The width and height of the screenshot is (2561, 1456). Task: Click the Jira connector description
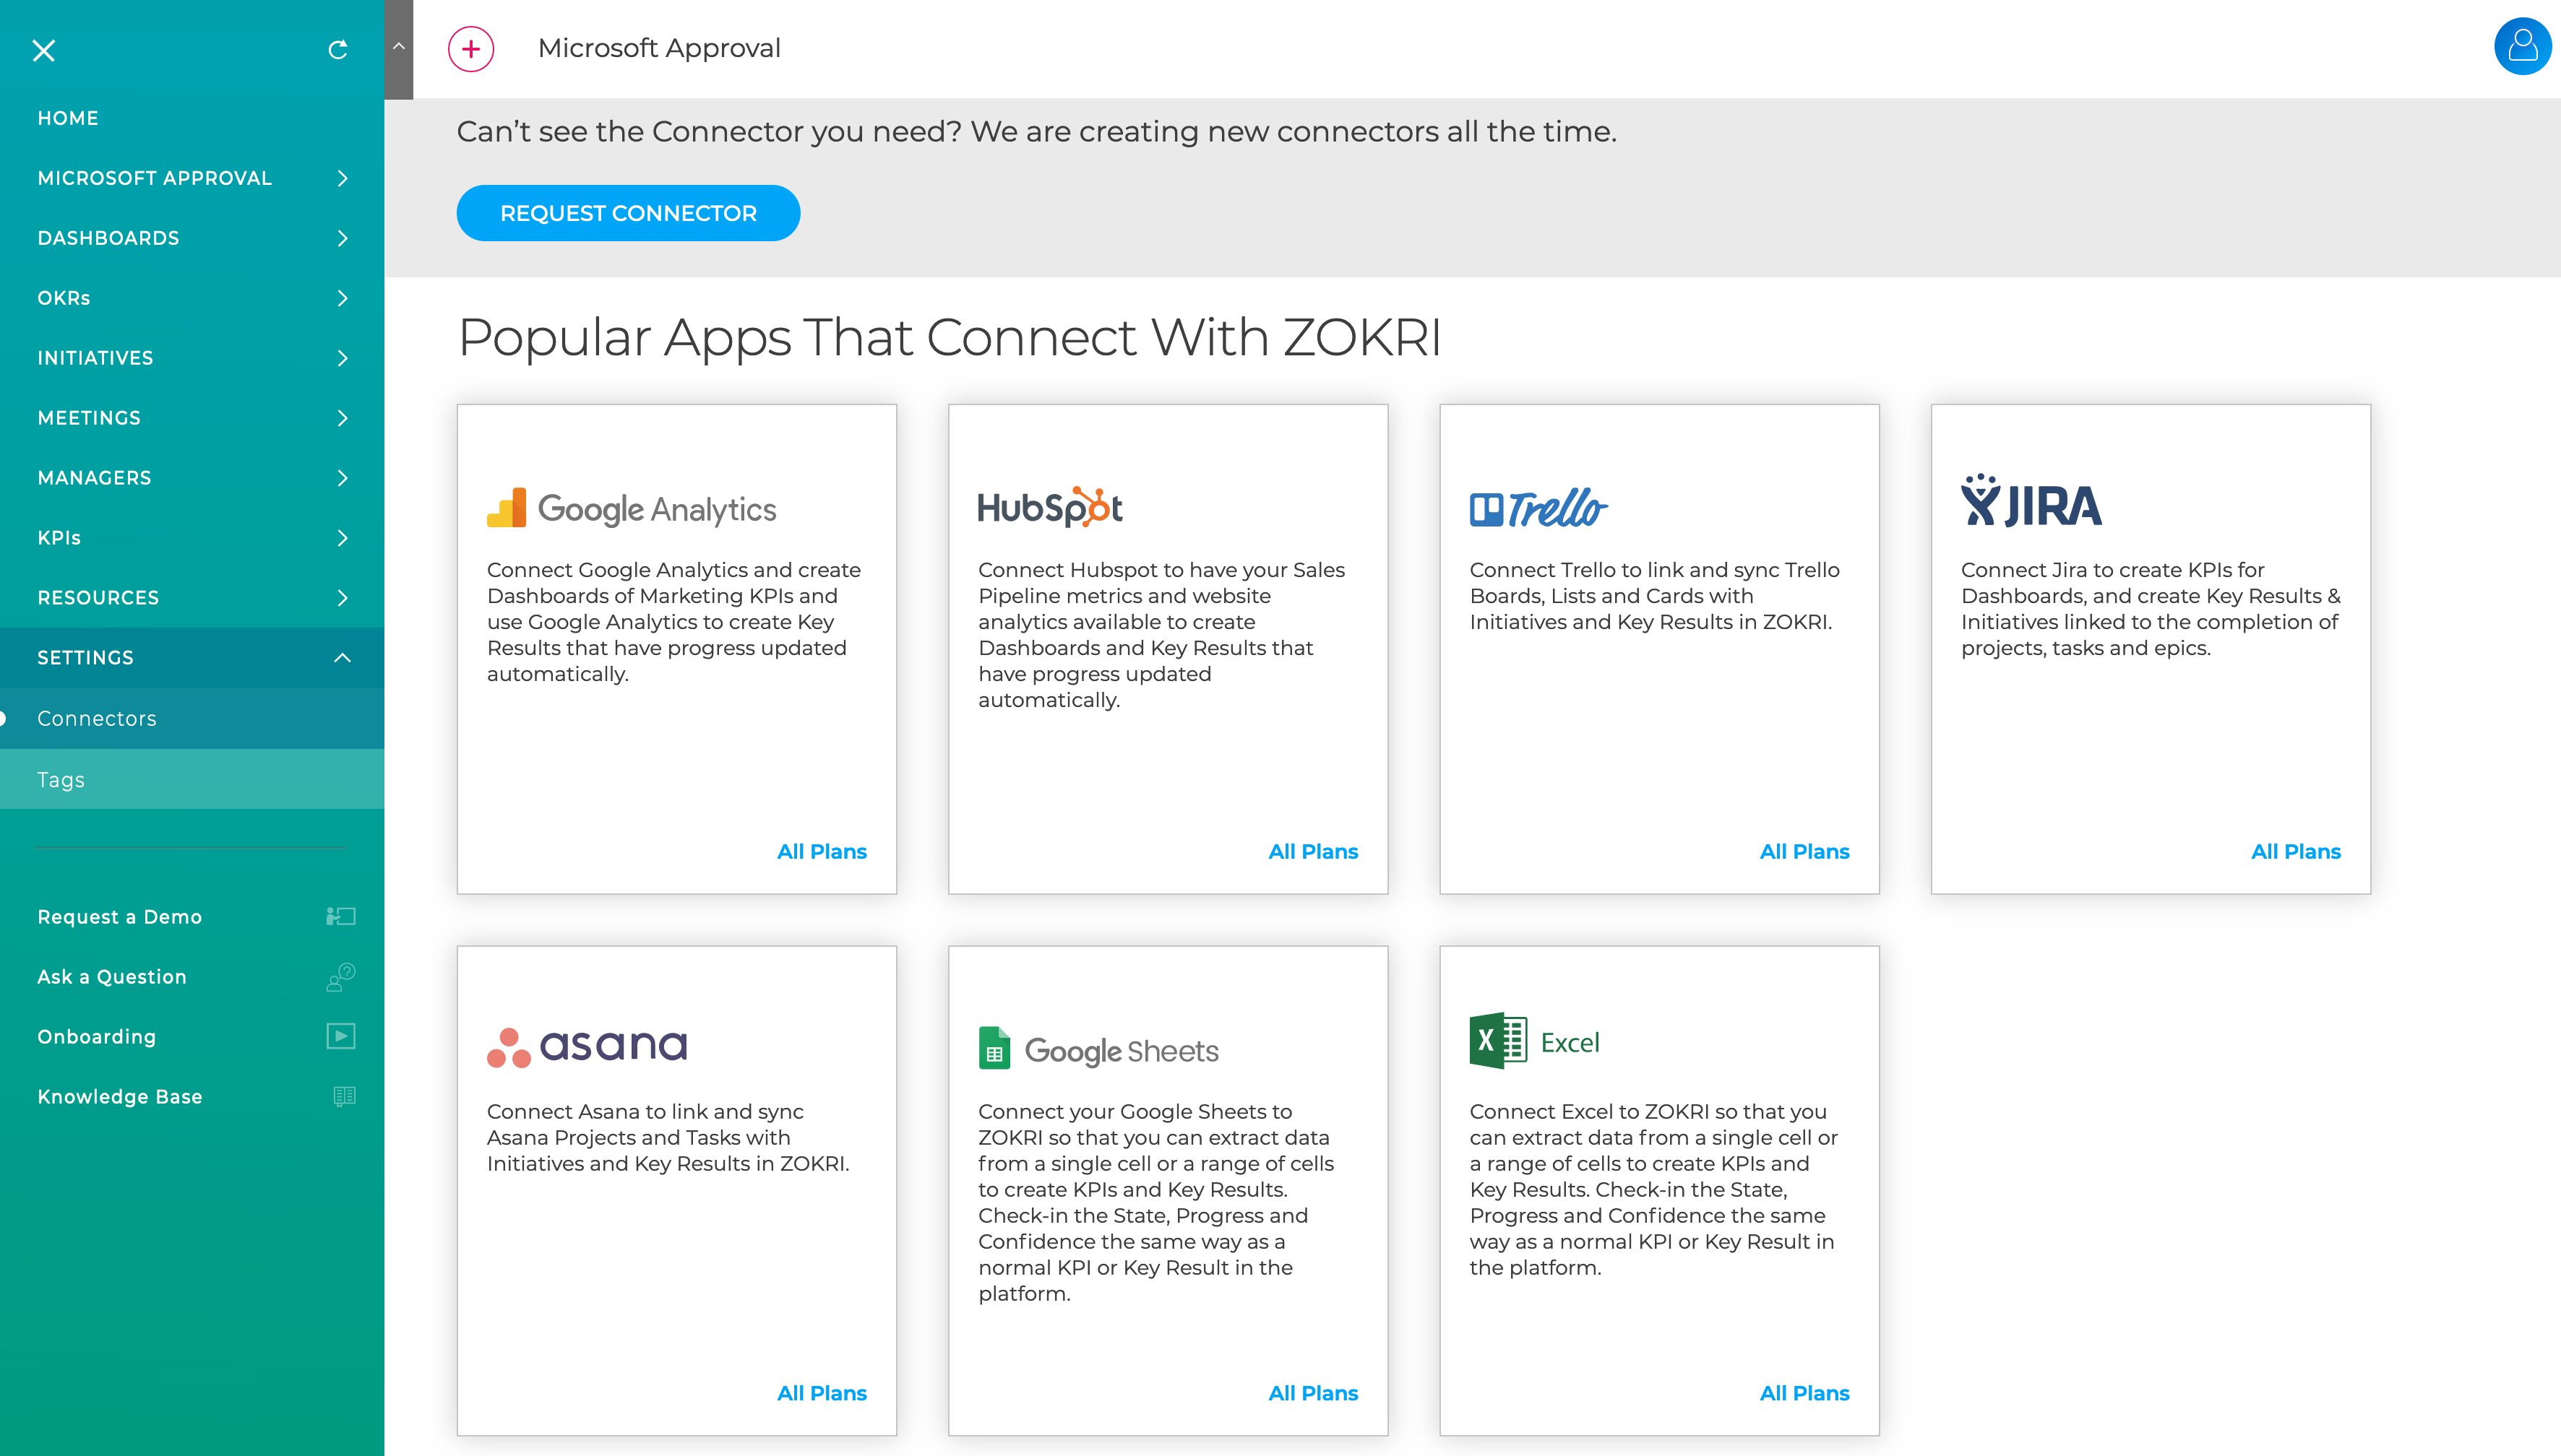[x=2151, y=608]
